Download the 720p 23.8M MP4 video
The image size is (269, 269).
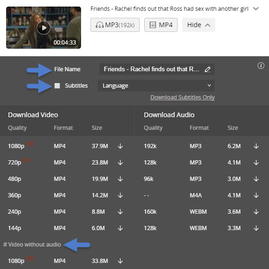click(120, 163)
